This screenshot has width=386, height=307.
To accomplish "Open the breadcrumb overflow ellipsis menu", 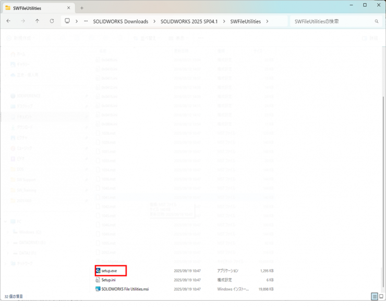I will 86,21.
